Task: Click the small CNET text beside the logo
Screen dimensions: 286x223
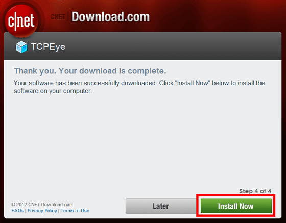Action: (58, 17)
